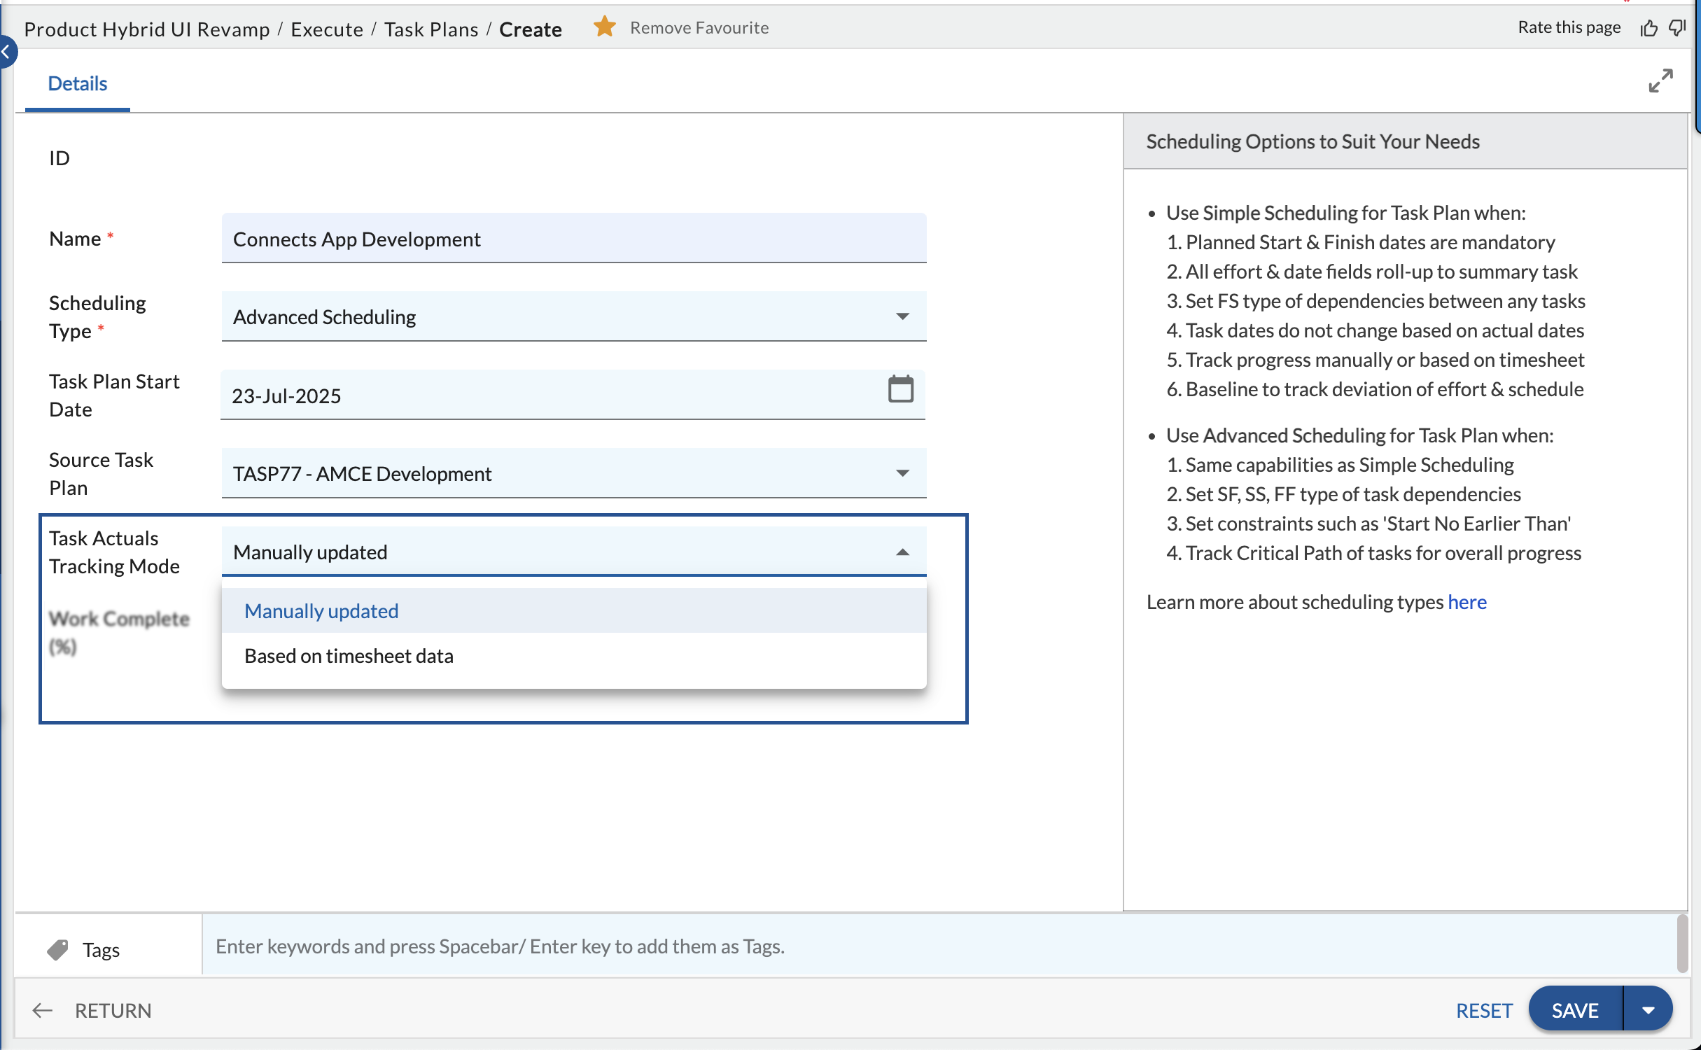Go to the Execute breadcrumb
This screenshot has height=1050, width=1701.
(327, 29)
